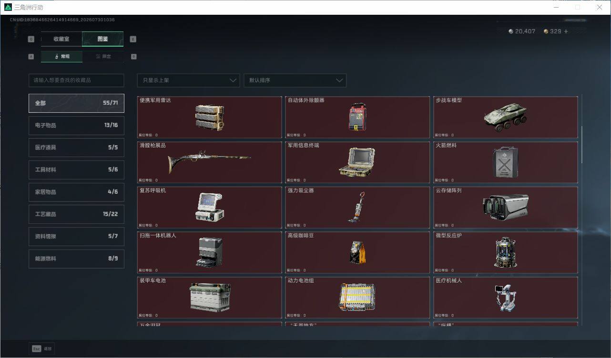Filter by 工具材料 category
Viewport: 611px width, 358px height.
click(x=76, y=170)
